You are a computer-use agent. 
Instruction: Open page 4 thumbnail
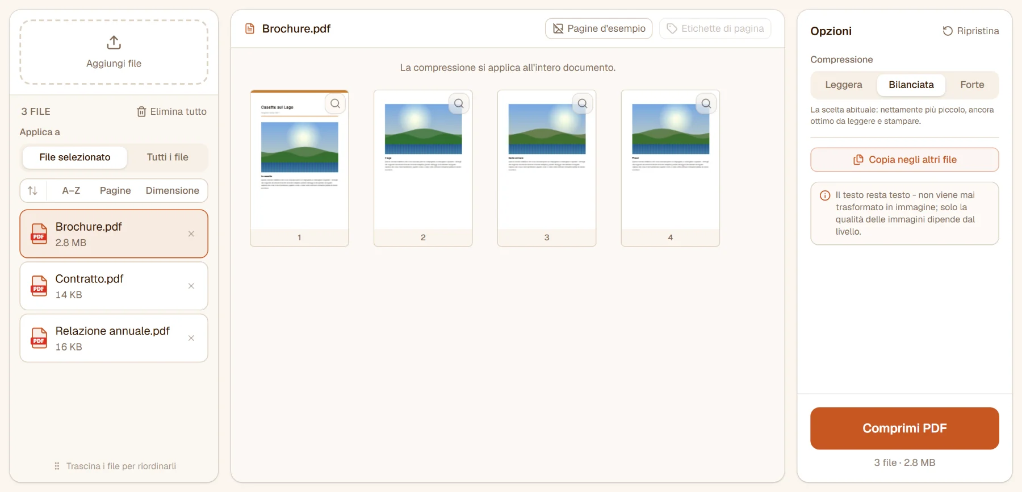click(x=671, y=168)
